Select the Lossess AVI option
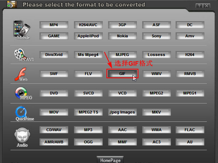This screenshot has width=218, height=163. point(156,55)
